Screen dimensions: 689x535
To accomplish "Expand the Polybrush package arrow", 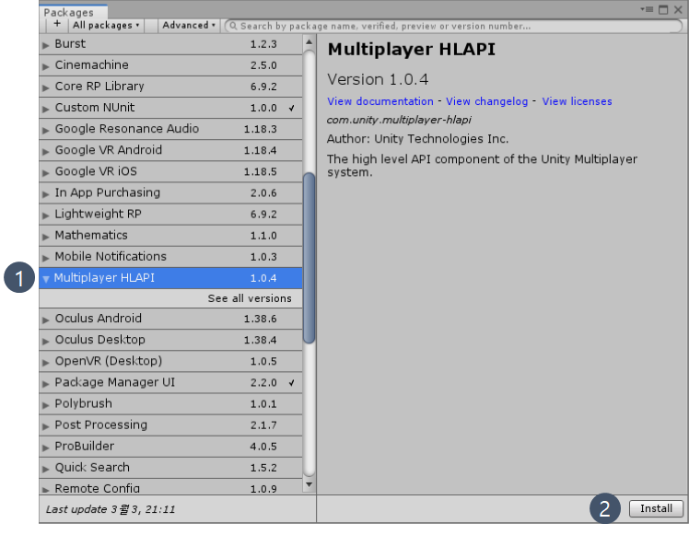I will [46, 405].
